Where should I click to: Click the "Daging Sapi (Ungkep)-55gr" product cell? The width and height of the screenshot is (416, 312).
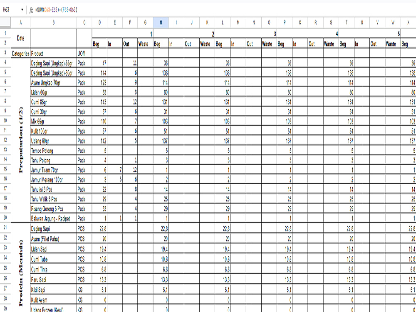click(x=54, y=63)
